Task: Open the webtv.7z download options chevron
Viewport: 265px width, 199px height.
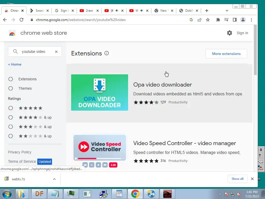Action: 54,179
